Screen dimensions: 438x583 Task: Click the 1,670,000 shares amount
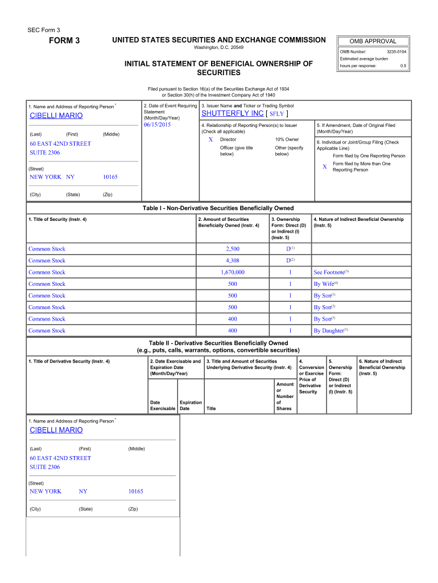232,273
